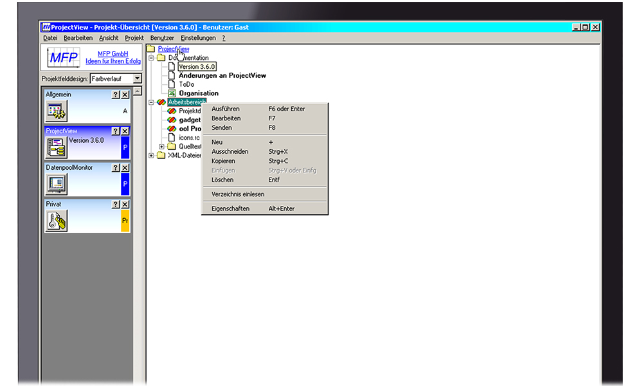Click Version 3.6.0 text in ProjectView panel
Image resolution: width=643 pixels, height=386 pixels.
pos(86,140)
